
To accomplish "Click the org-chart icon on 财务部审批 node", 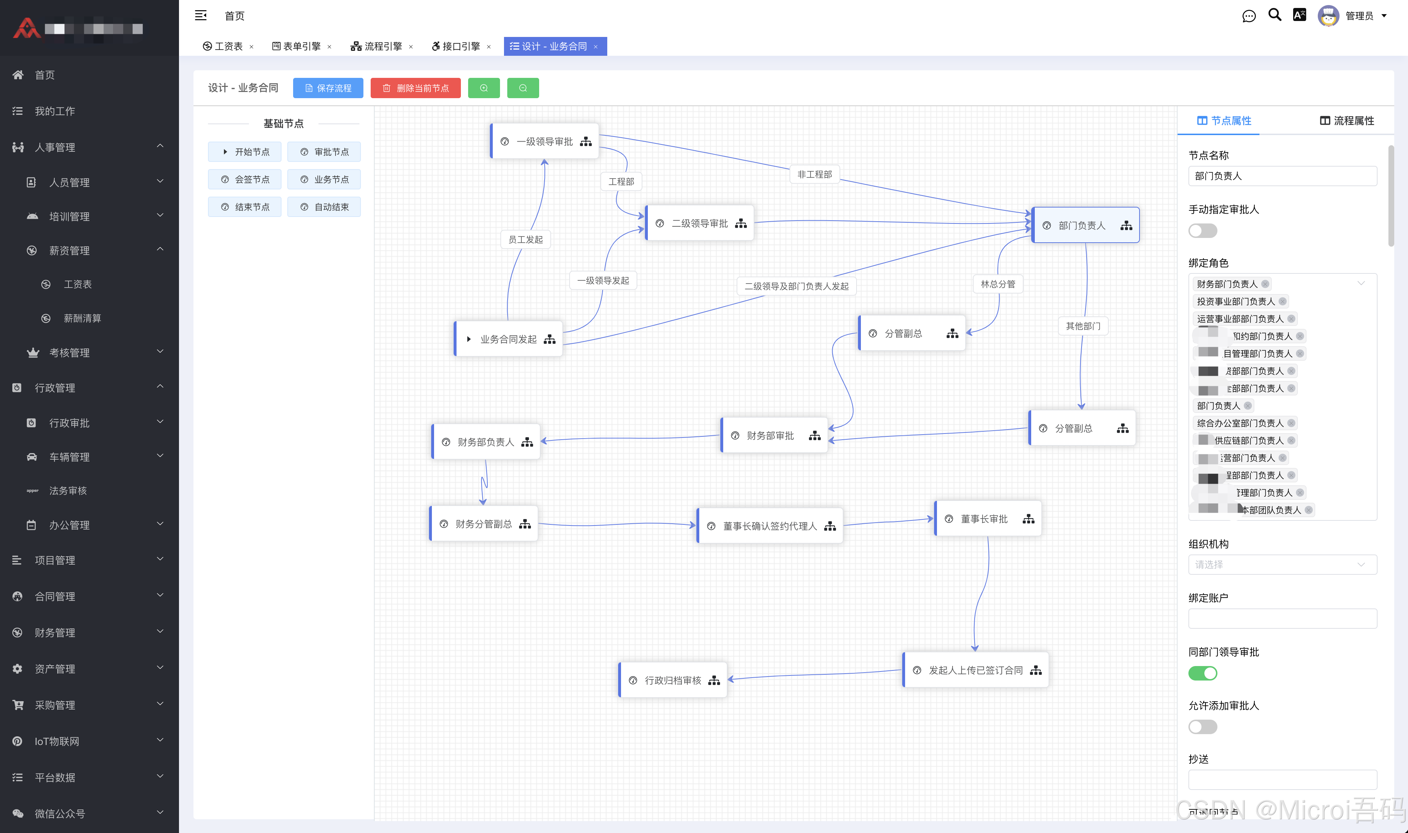I will coord(815,436).
